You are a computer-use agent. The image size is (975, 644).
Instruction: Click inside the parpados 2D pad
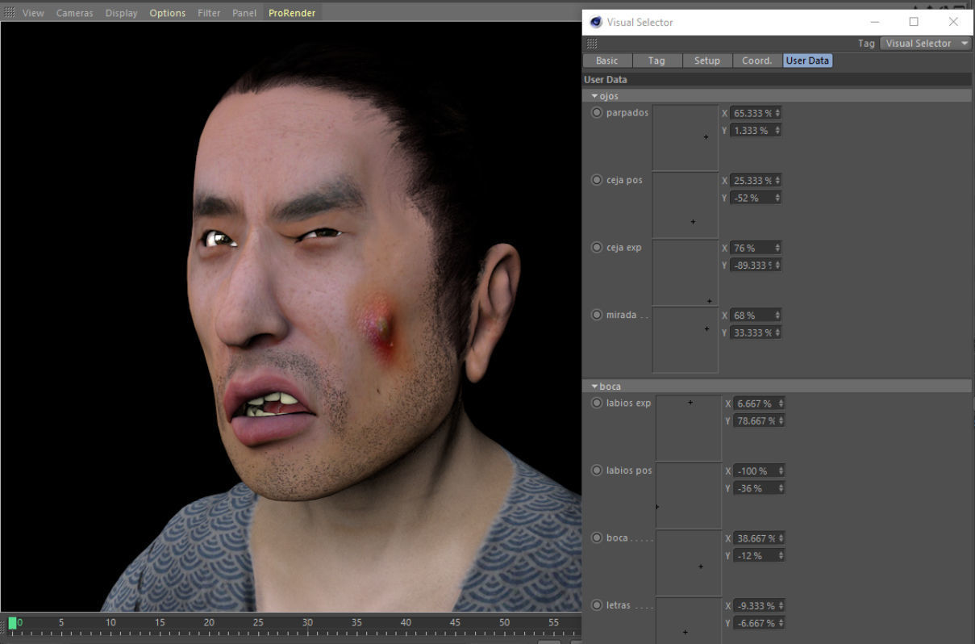[x=685, y=138]
